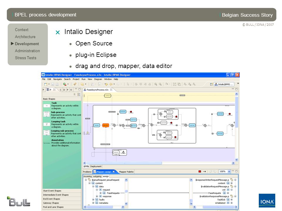Collapse the $janusRequest.janusRequest tree node

point(86,180)
